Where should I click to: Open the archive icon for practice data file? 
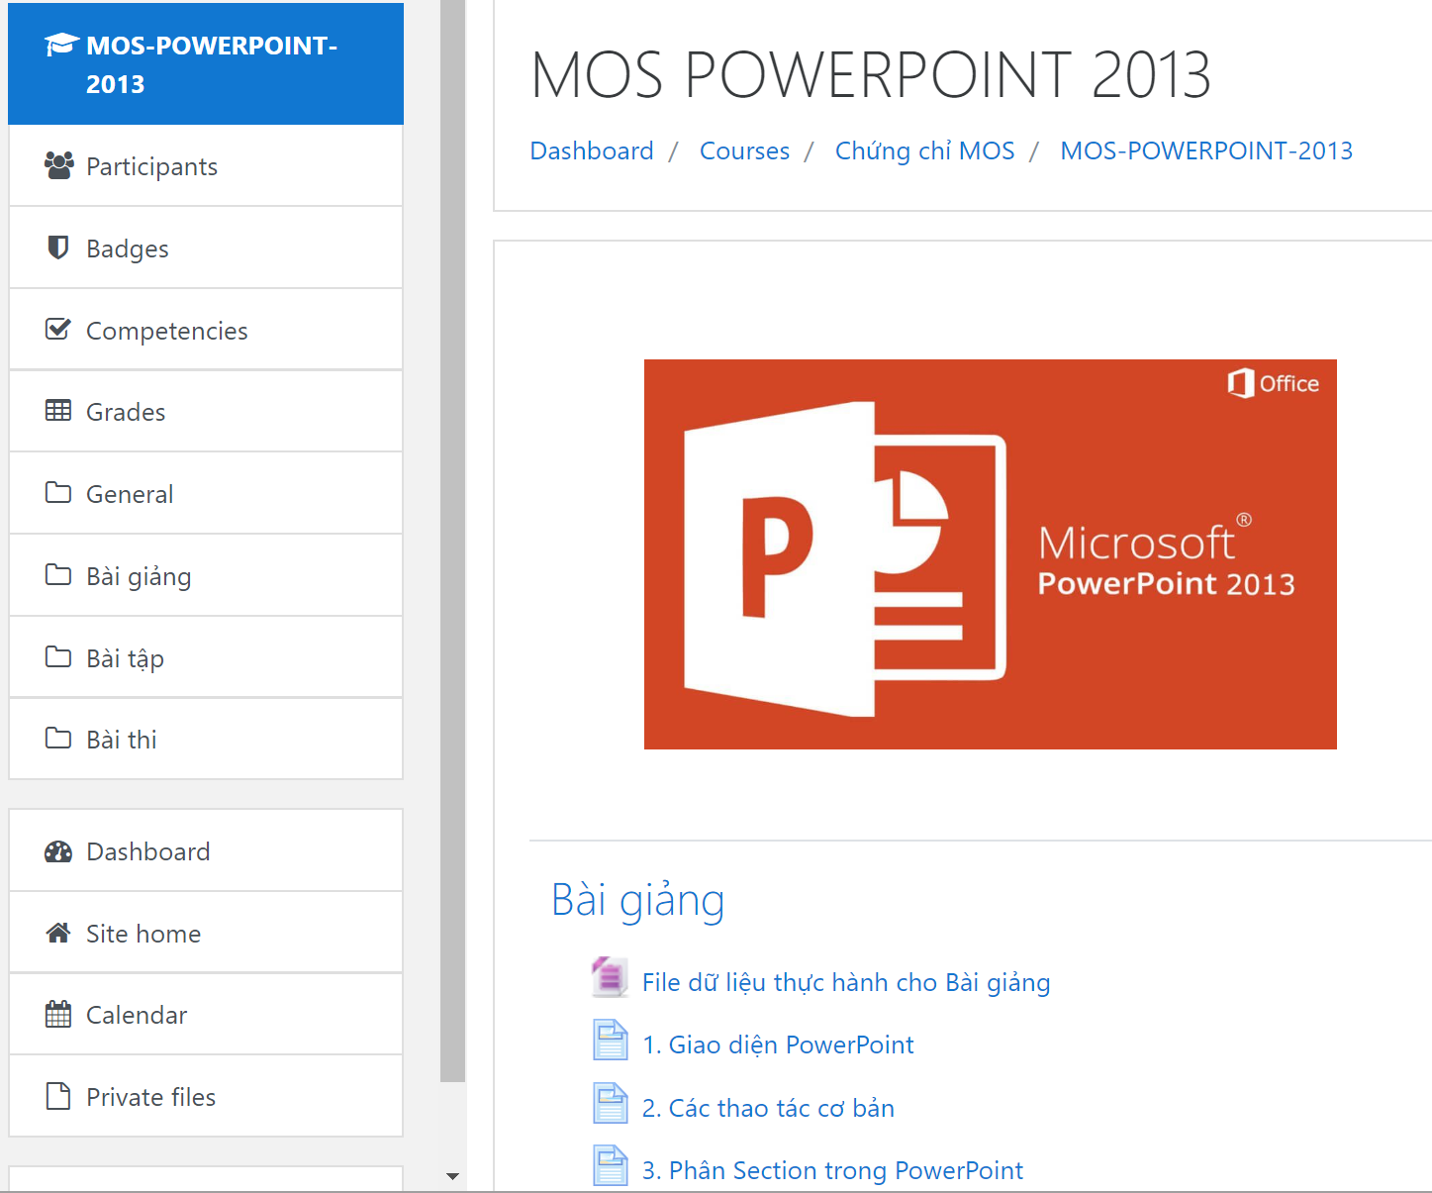[610, 978]
